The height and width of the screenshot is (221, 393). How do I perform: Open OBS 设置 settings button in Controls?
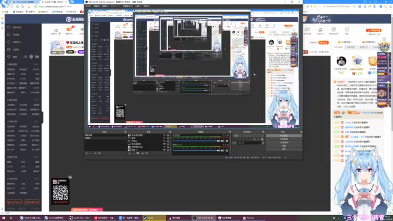284,145
